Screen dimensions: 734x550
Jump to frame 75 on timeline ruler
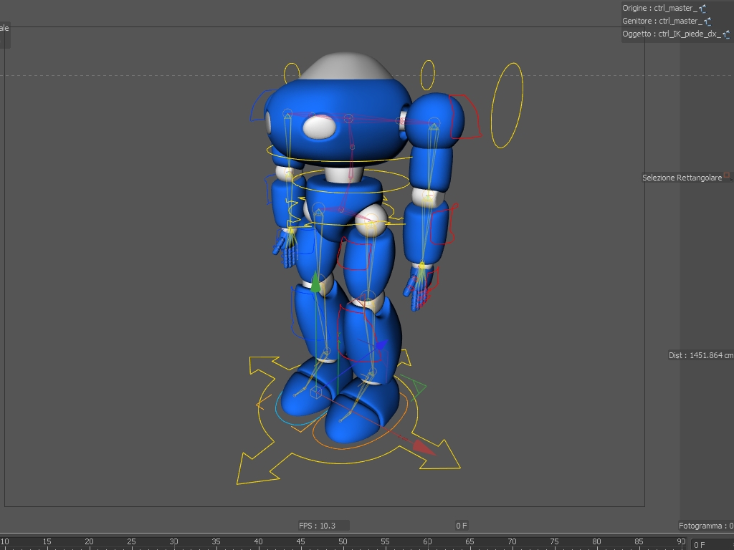pyautogui.click(x=554, y=541)
